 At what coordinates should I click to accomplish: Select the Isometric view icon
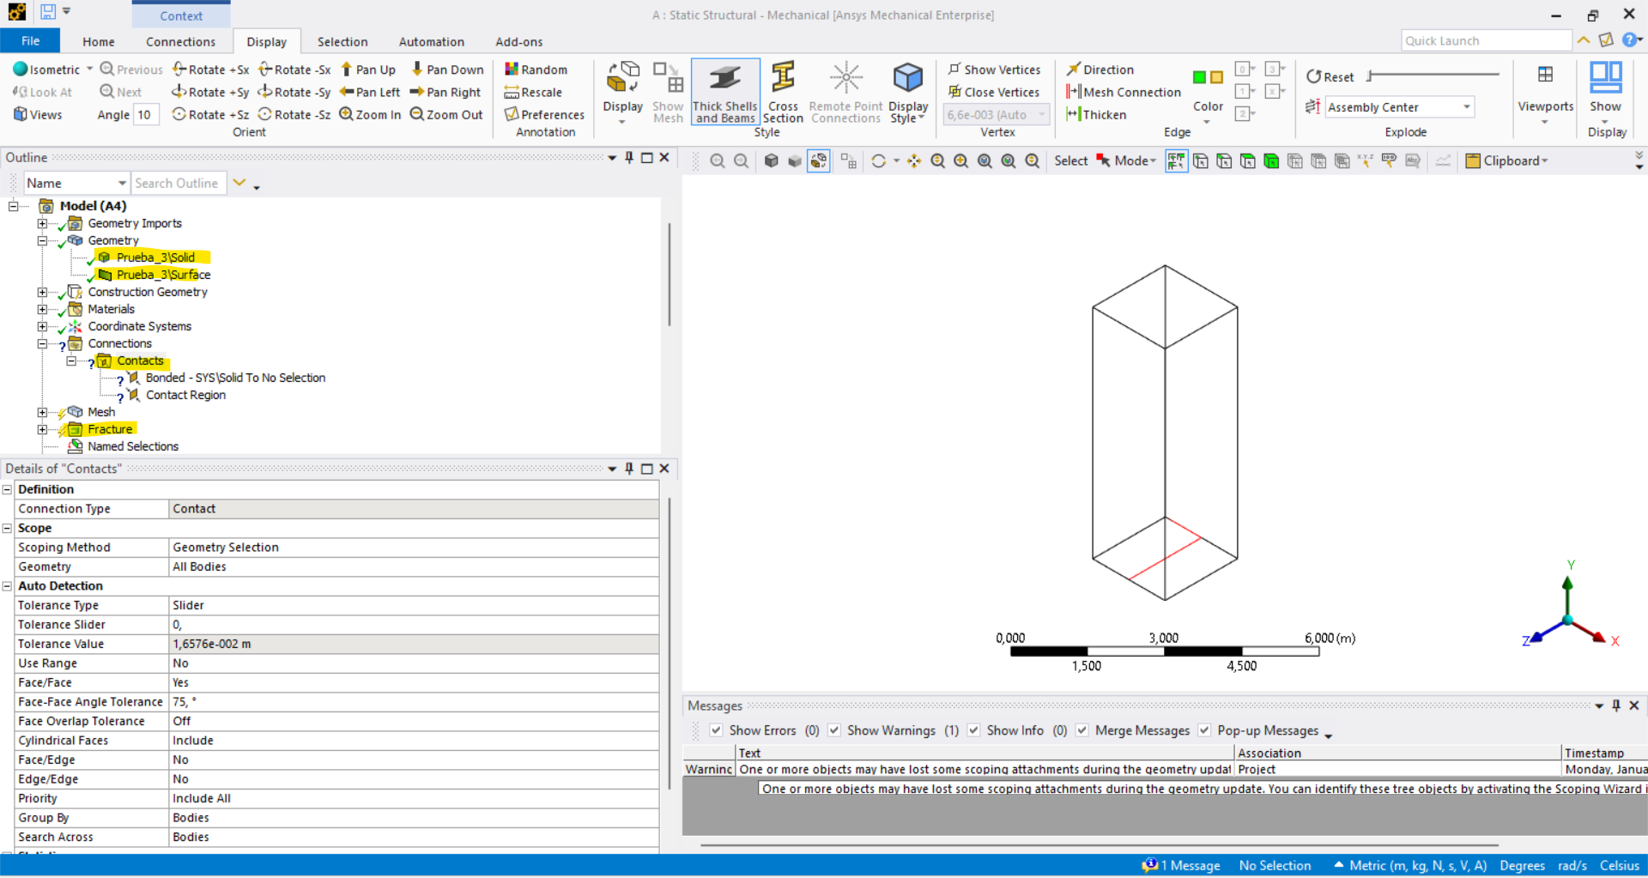[x=21, y=70]
